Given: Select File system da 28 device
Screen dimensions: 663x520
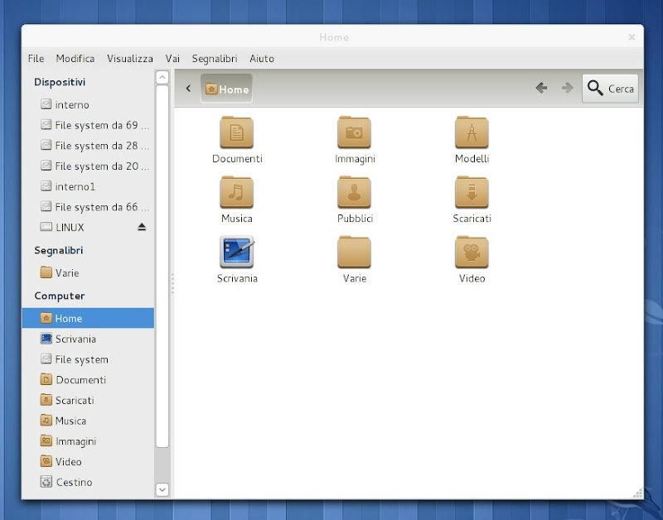Looking at the screenshot, I should (88, 145).
